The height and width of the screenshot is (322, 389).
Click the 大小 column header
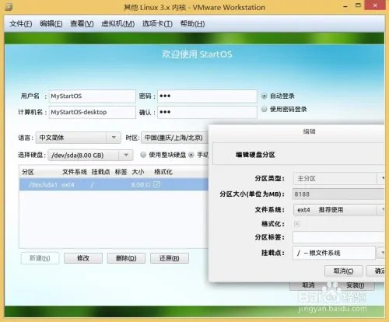[138, 172]
